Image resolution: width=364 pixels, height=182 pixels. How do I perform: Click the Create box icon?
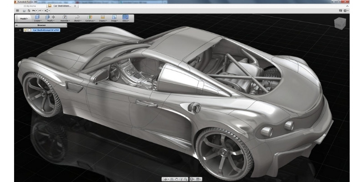pos(37,17)
